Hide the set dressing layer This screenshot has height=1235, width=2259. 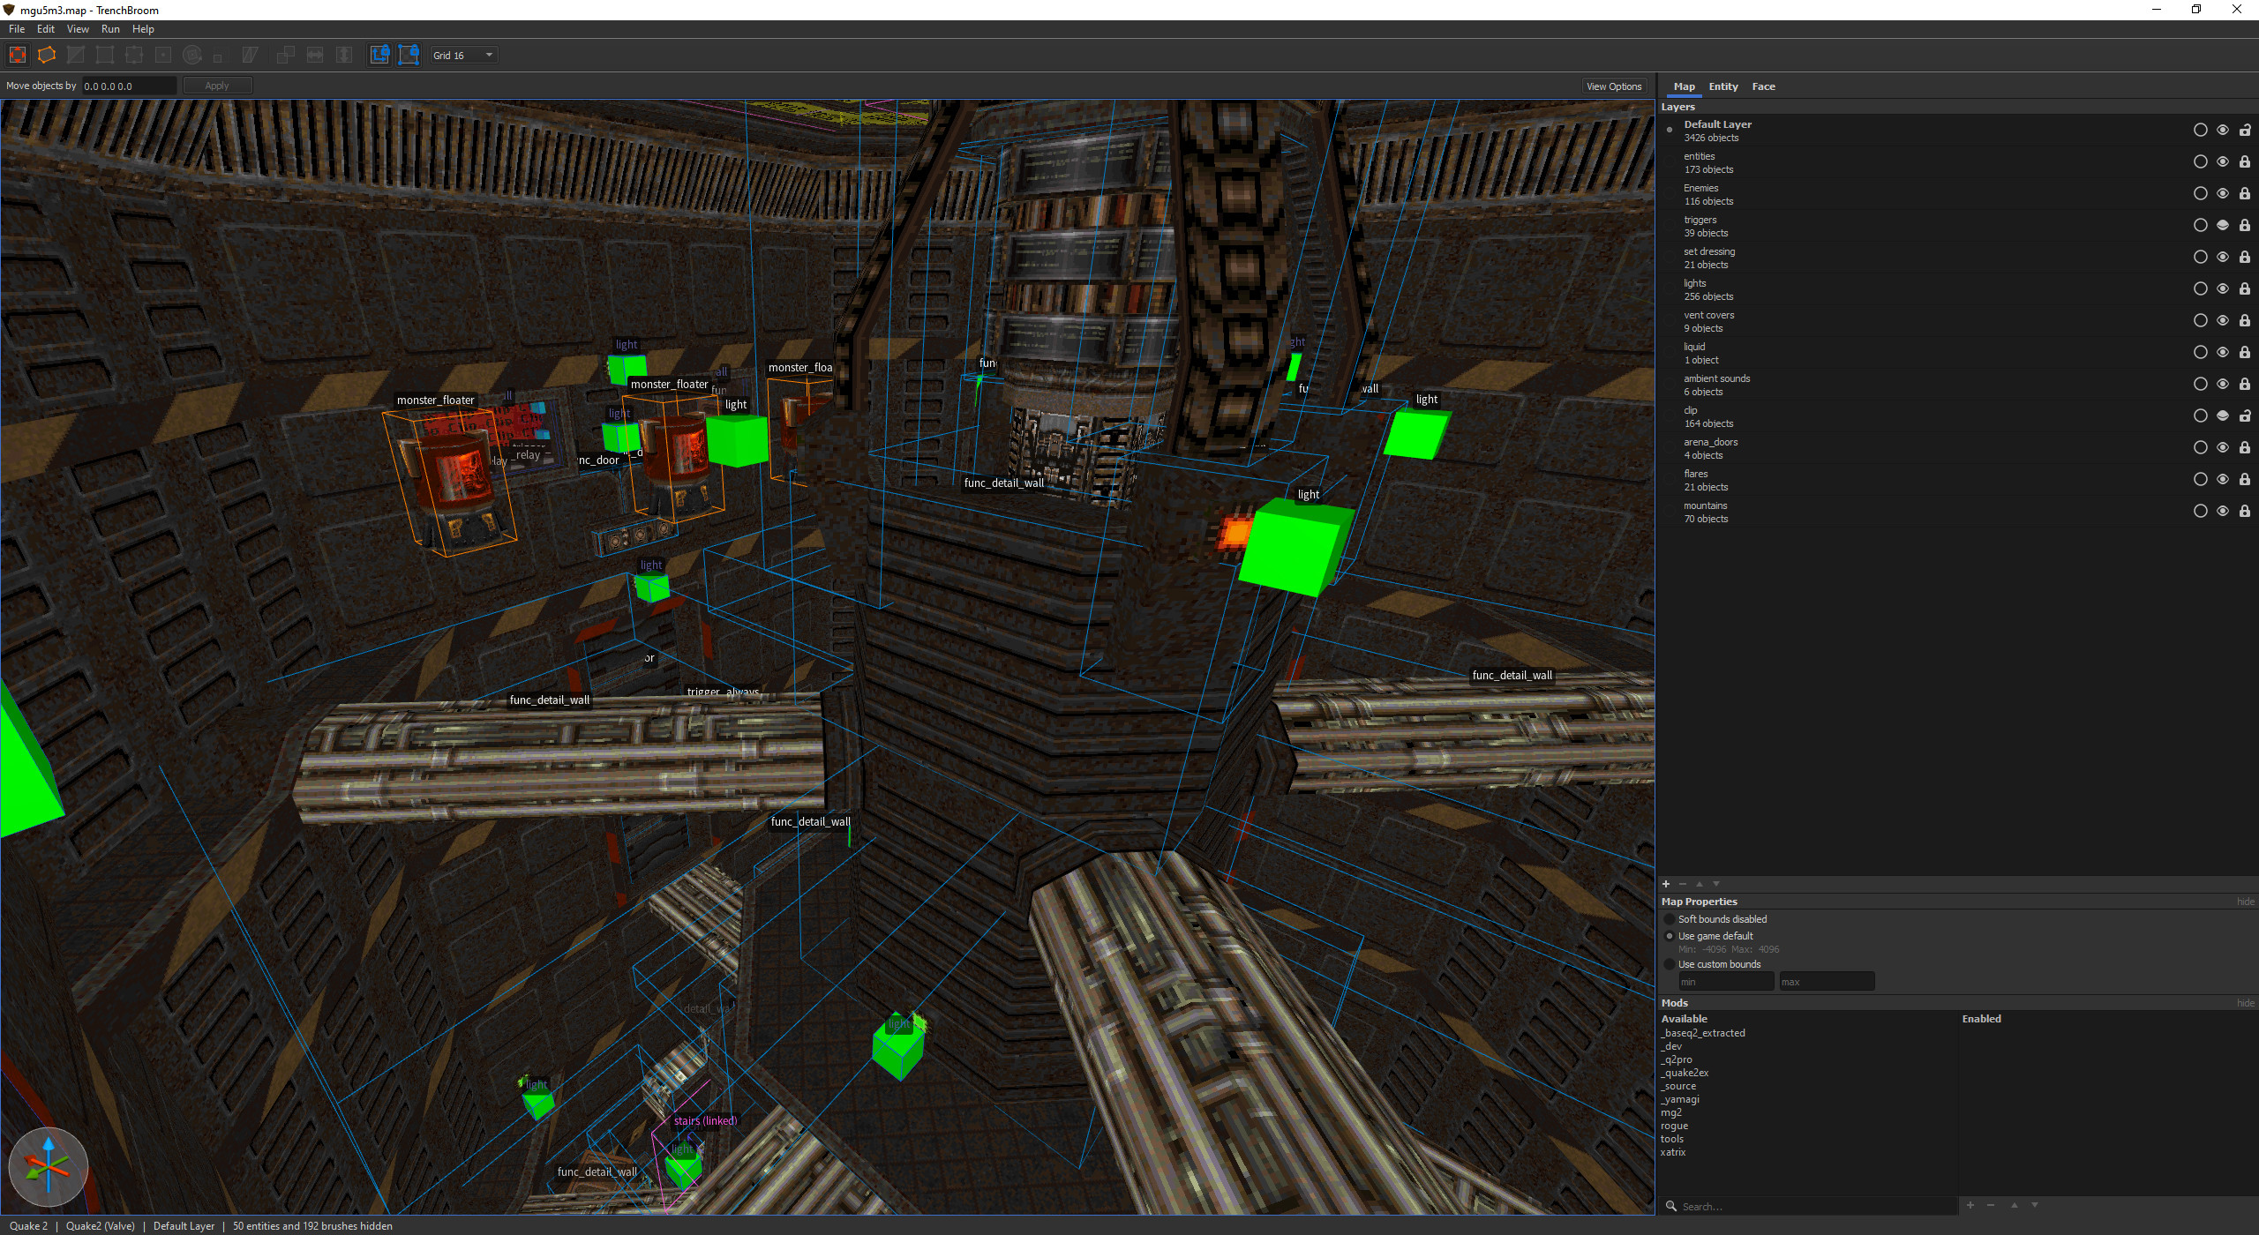(2223, 257)
